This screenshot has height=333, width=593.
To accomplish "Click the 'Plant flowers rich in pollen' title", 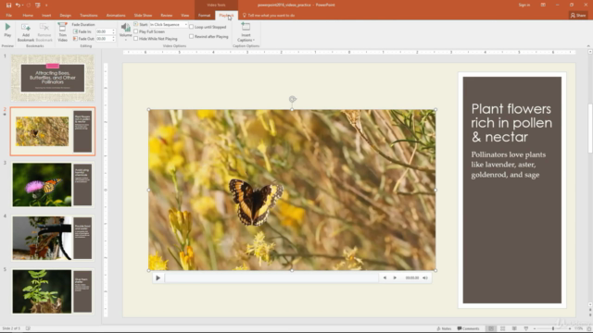I will click(x=511, y=123).
